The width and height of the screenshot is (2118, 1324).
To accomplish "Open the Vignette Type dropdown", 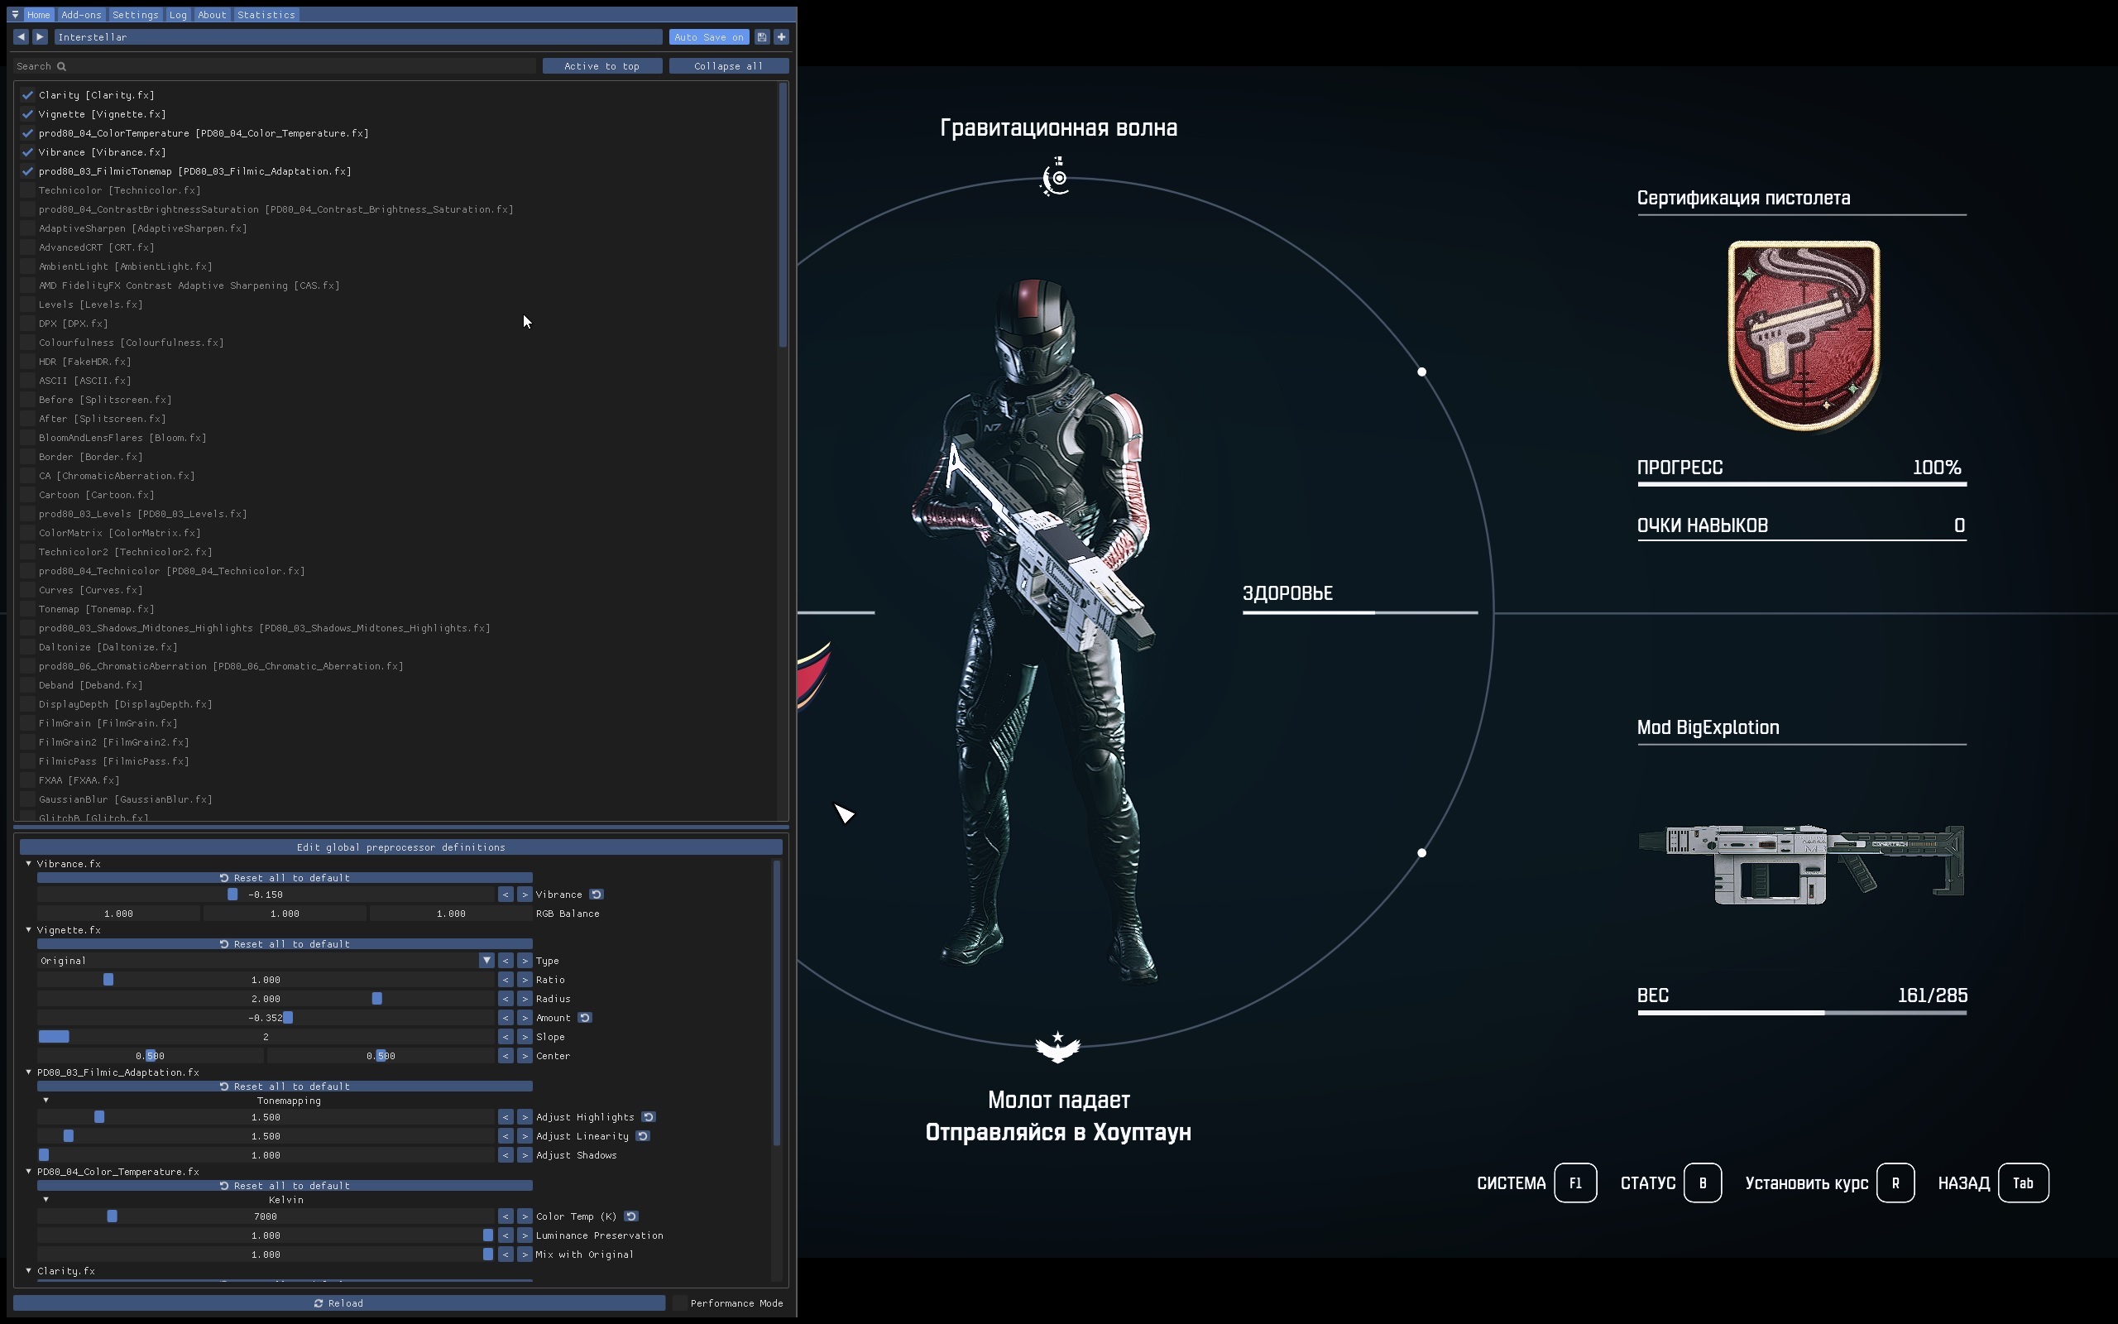I will pos(486,961).
